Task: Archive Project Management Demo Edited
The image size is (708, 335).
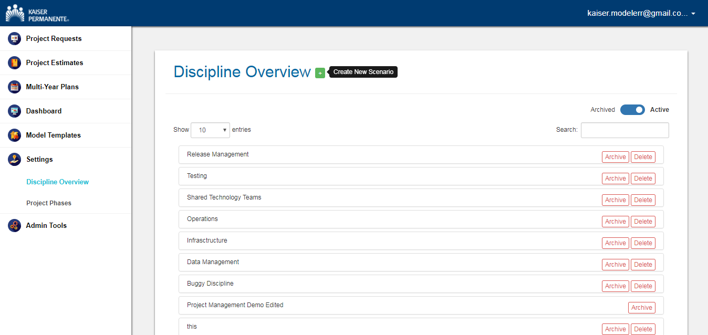Action: coord(641,308)
